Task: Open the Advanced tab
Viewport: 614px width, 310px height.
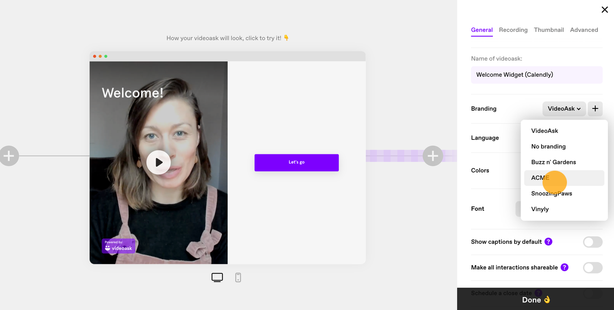Action: point(584,30)
